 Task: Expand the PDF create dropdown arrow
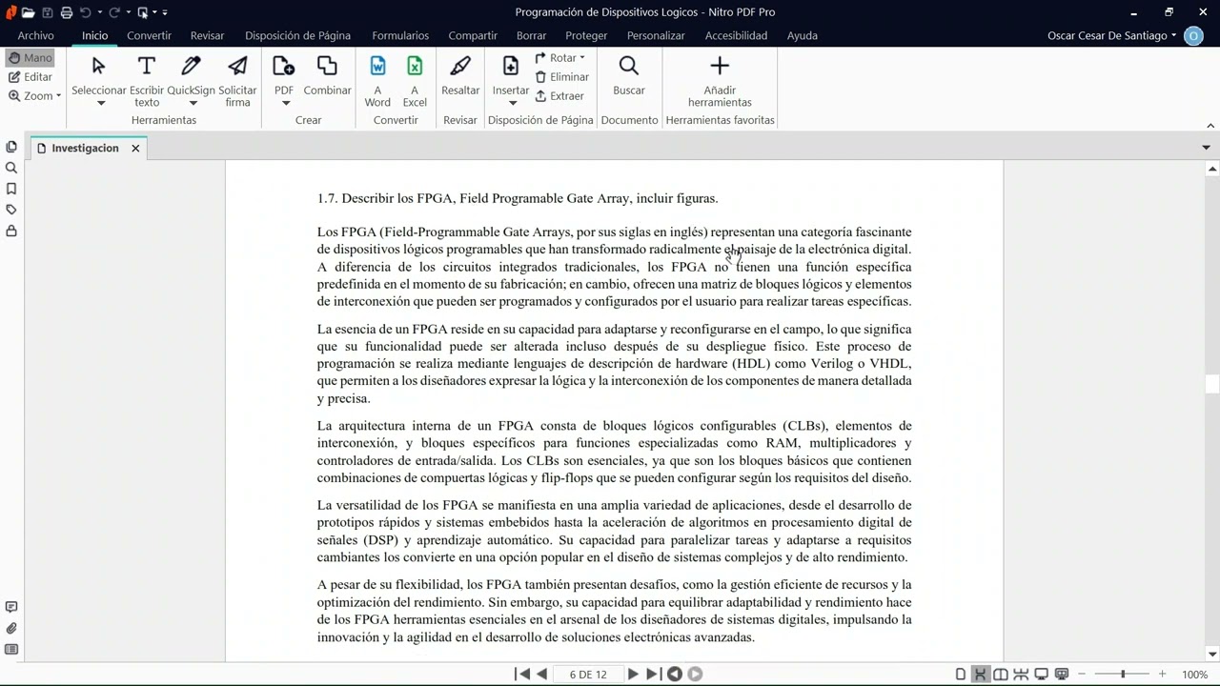pos(285,103)
